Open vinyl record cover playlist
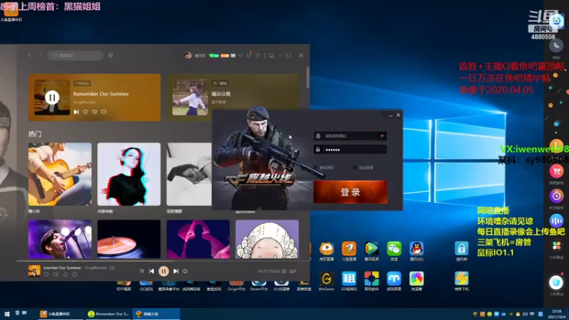569x320 pixels. pyautogui.click(x=129, y=239)
